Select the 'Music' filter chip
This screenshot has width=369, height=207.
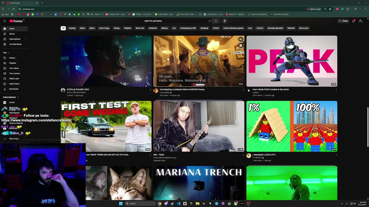click(82, 28)
